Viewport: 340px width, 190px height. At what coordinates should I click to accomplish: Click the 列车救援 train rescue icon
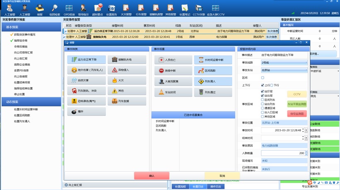[127, 101]
